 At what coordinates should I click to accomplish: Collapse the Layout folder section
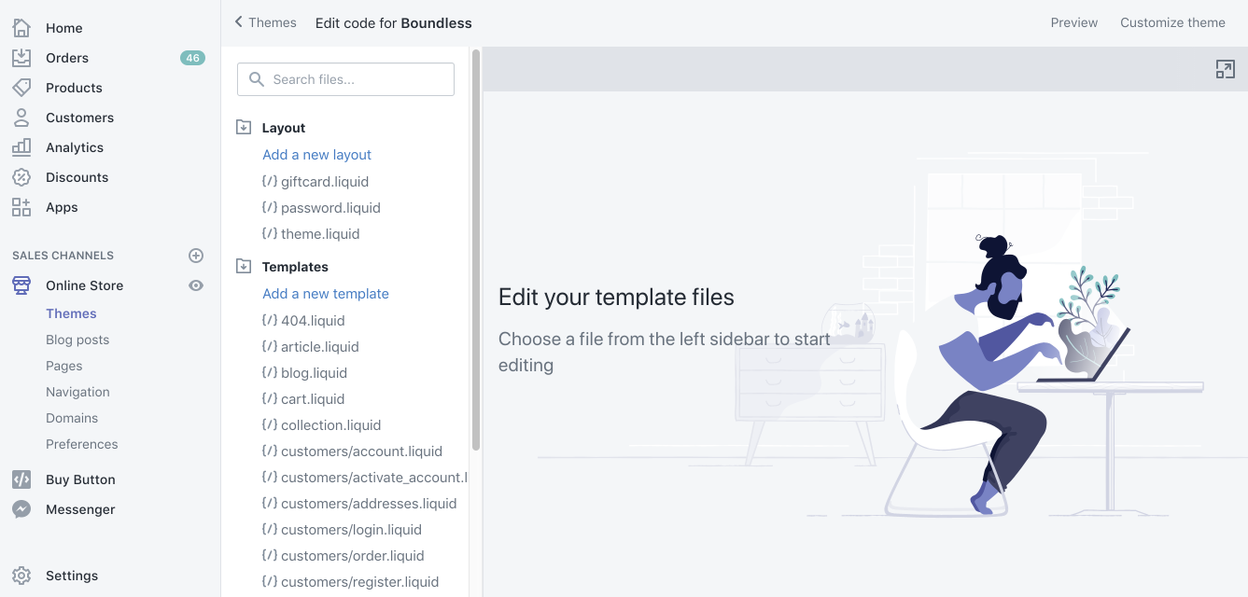click(x=244, y=128)
